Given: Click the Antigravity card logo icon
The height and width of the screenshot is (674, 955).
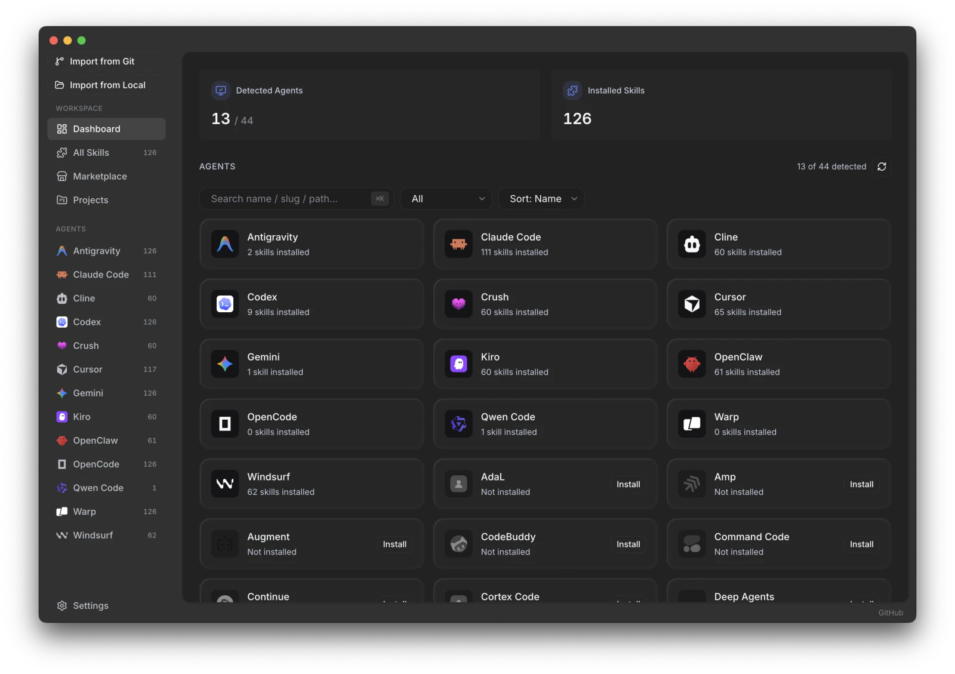Looking at the screenshot, I should tap(225, 244).
